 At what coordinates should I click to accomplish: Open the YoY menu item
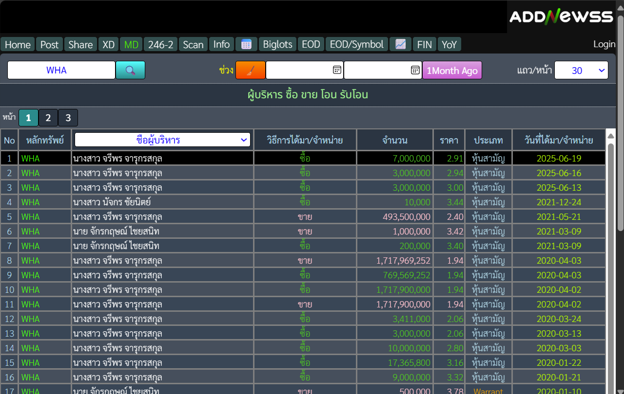(x=449, y=44)
